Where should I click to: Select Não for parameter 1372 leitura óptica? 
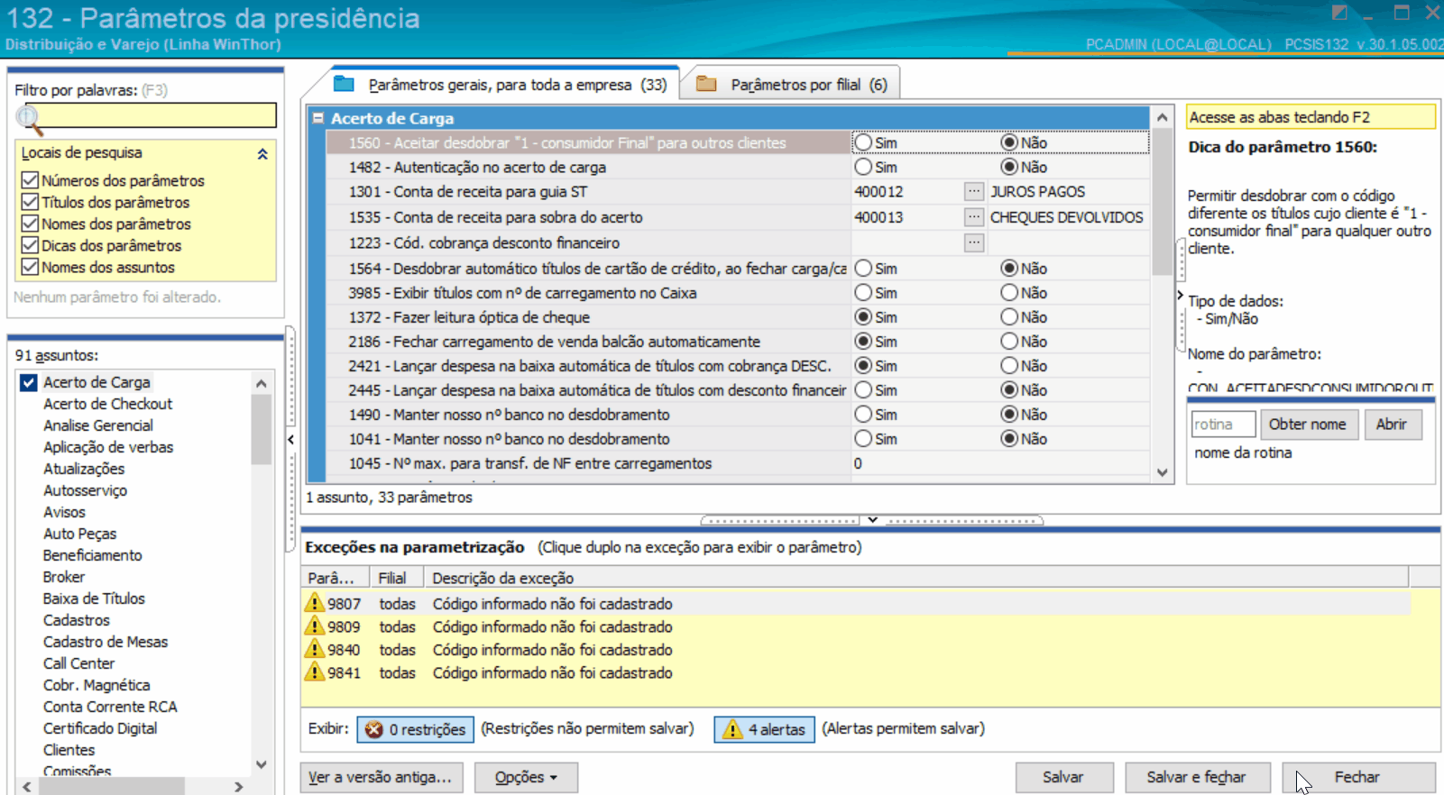[x=1009, y=317]
